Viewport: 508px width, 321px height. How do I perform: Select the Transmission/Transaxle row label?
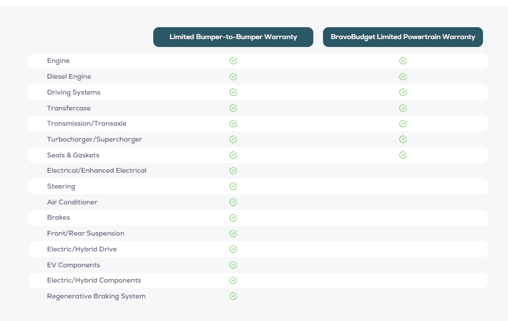click(x=86, y=123)
